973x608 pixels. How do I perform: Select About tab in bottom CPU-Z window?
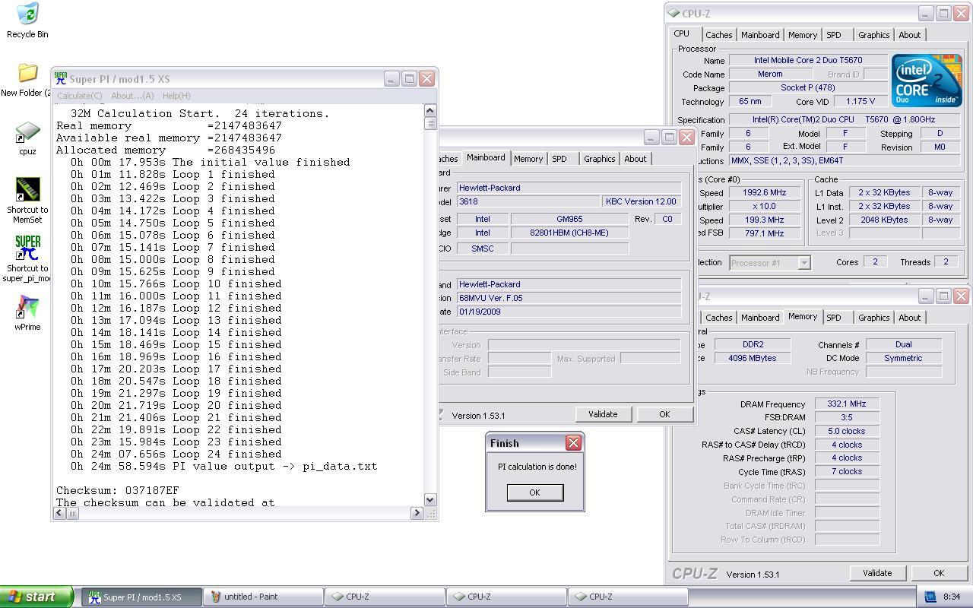click(909, 318)
